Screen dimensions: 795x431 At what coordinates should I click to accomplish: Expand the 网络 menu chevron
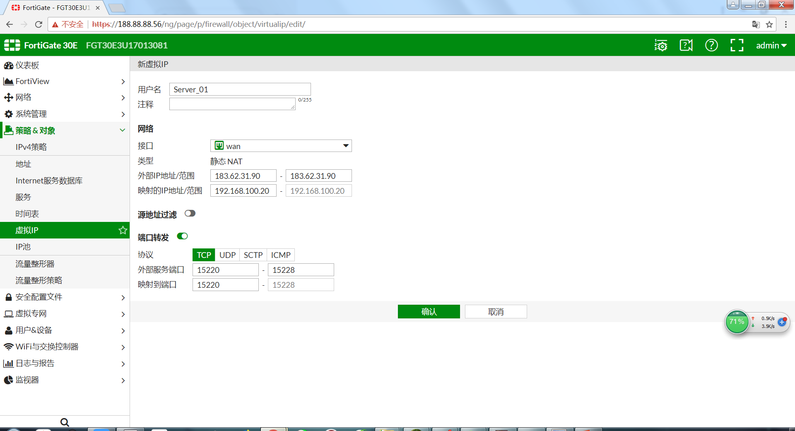point(123,98)
